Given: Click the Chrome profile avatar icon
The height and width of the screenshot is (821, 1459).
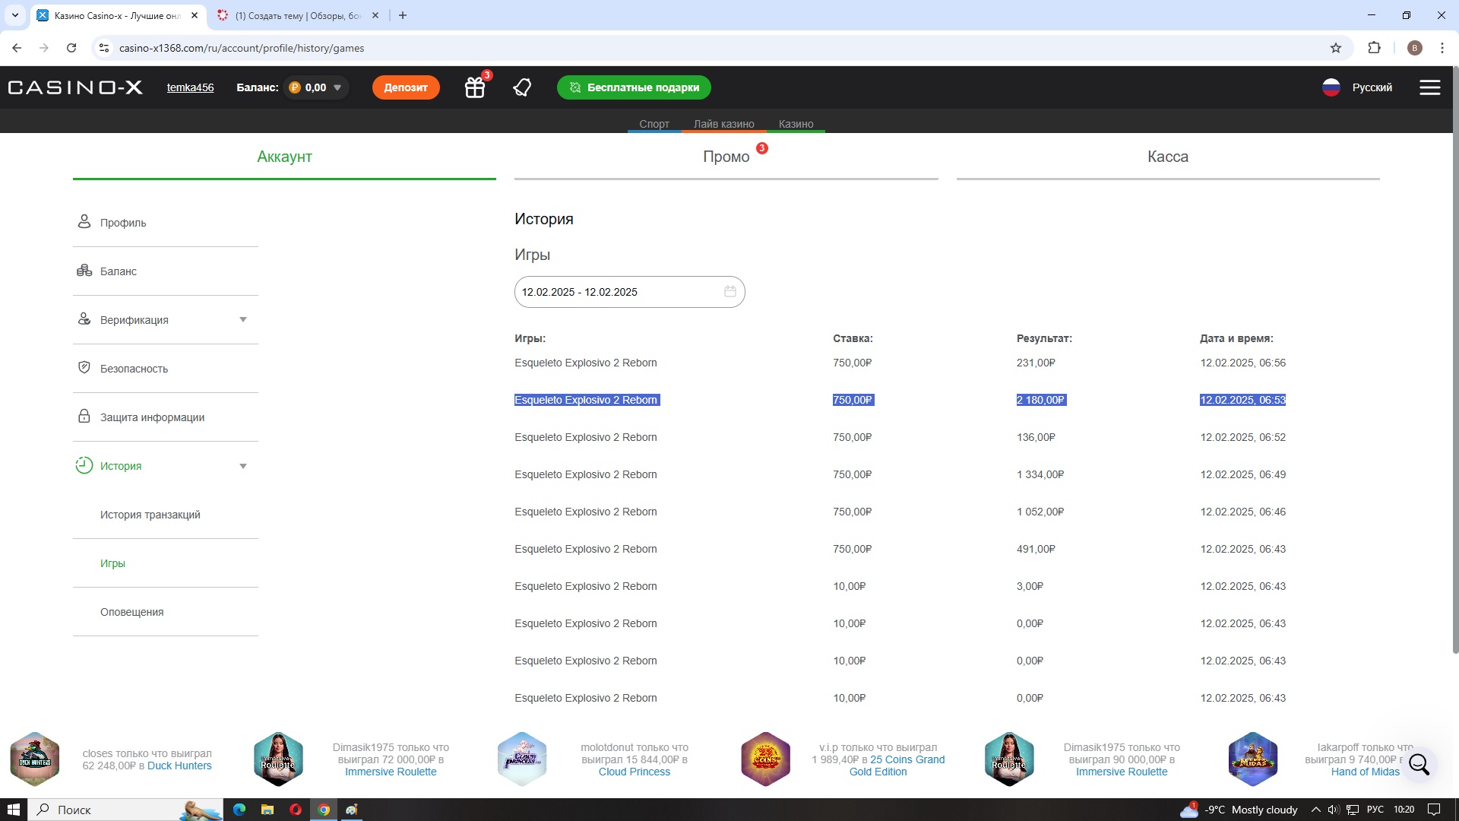Looking at the screenshot, I should click(1414, 48).
